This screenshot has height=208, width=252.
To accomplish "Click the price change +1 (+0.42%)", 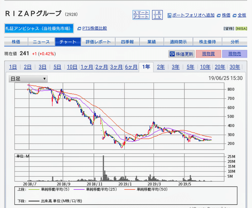I will (x=44, y=54).
